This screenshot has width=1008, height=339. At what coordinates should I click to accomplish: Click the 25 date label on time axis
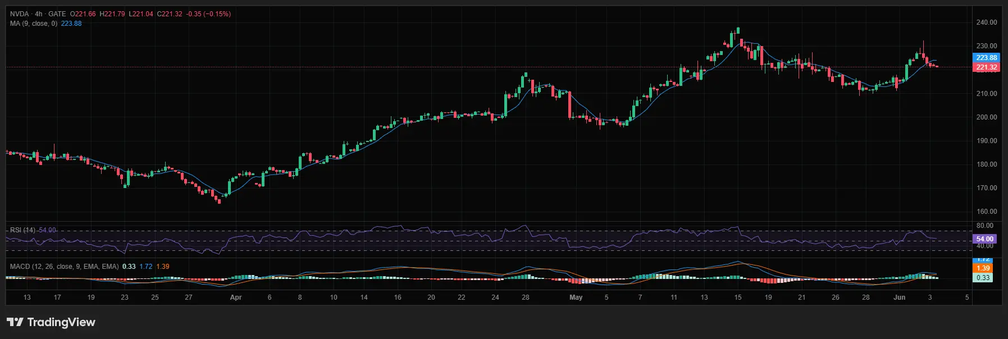[x=155, y=297]
